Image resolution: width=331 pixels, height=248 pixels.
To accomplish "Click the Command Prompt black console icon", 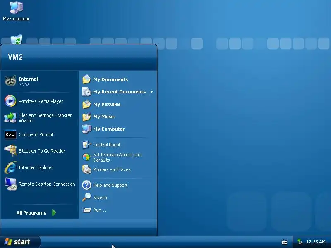I will [10, 135].
